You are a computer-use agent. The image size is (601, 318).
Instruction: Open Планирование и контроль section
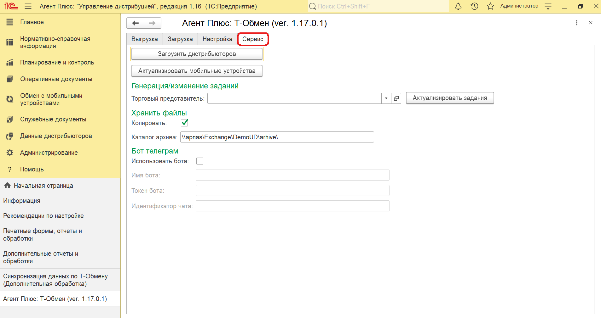click(57, 62)
